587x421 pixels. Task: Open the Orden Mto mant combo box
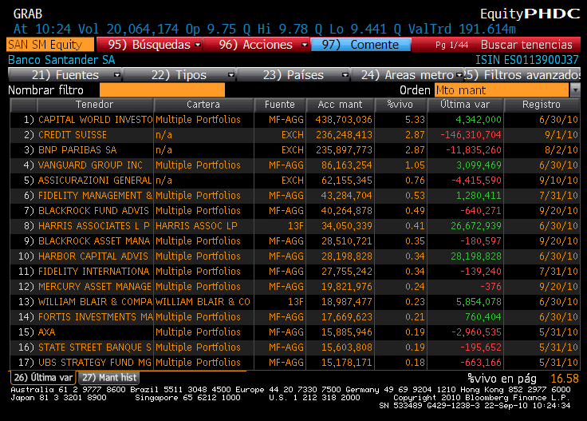[x=502, y=90]
